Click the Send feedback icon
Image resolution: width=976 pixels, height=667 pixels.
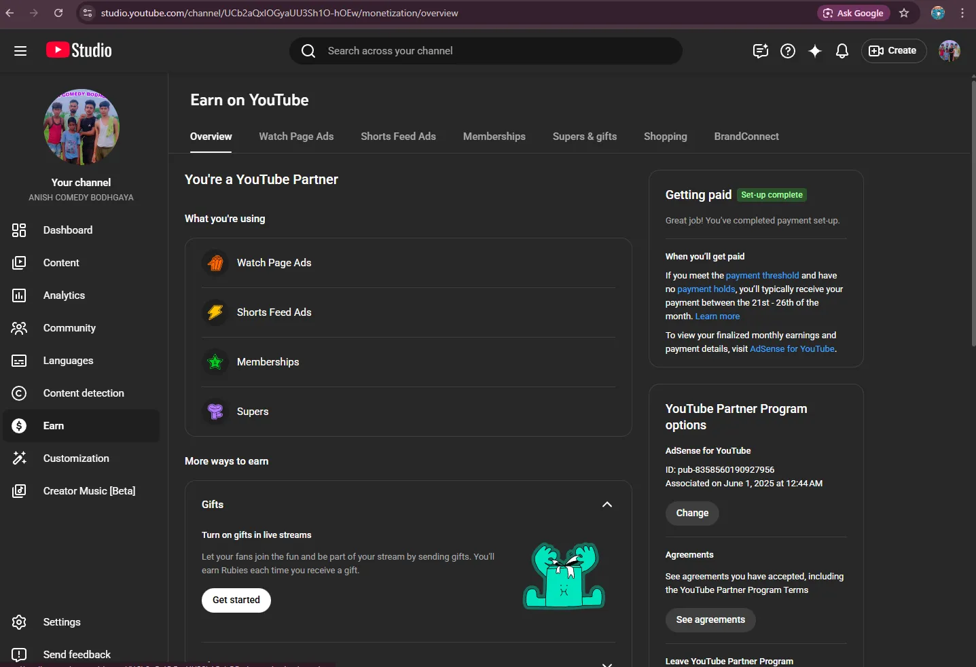click(19, 655)
